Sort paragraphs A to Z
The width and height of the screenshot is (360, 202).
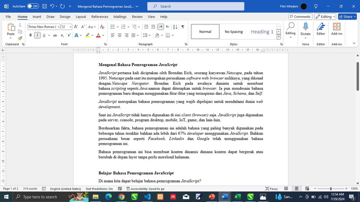(x=175, y=27)
